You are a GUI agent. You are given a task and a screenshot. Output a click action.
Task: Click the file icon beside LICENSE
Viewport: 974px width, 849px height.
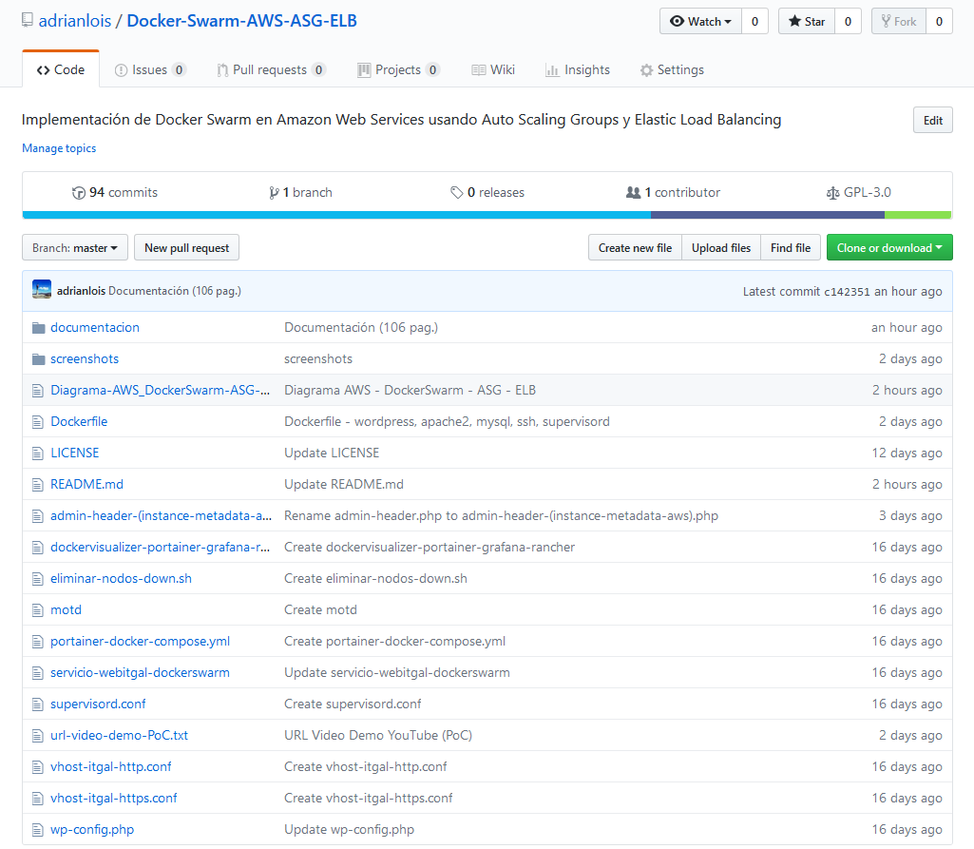point(38,453)
